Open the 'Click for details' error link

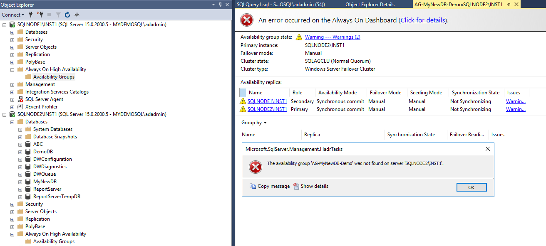[423, 20]
